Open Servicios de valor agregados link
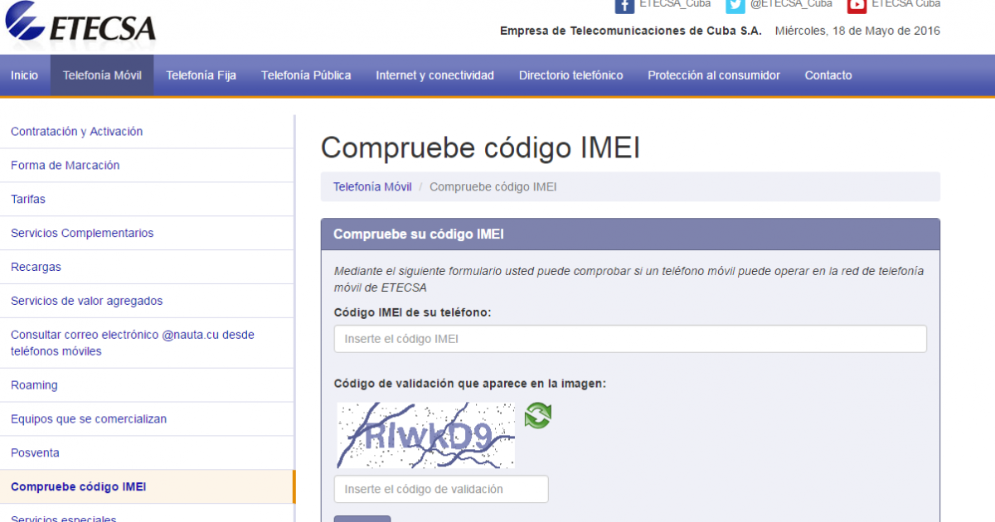Image resolution: width=995 pixels, height=522 pixels. tap(87, 301)
